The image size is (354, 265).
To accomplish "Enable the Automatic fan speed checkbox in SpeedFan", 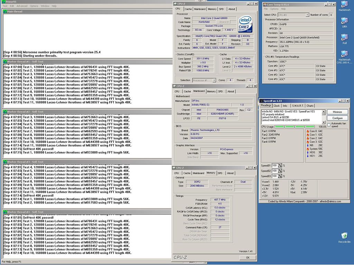I will click(x=329, y=125).
